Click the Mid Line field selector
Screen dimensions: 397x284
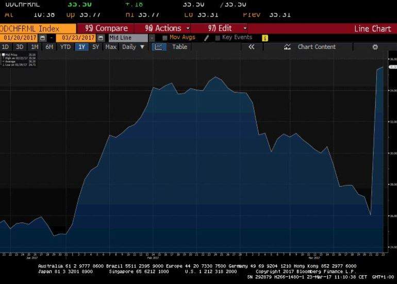click(x=128, y=38)
